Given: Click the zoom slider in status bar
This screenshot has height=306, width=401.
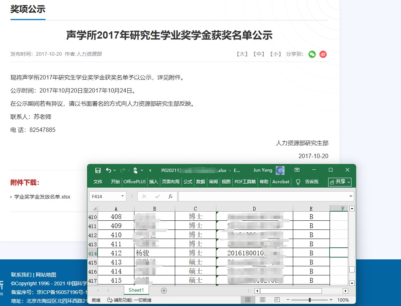Looking at the screenshot, I should [310, 300].
